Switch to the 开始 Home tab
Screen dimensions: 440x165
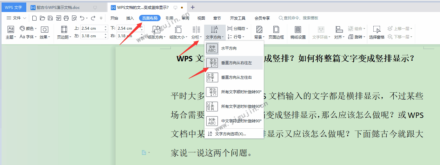point(114,18)
